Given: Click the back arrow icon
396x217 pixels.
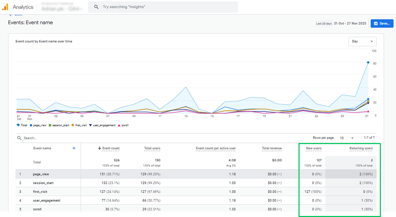Looking at the screenshot, I should pyautogui.click(x=11, y=15).
